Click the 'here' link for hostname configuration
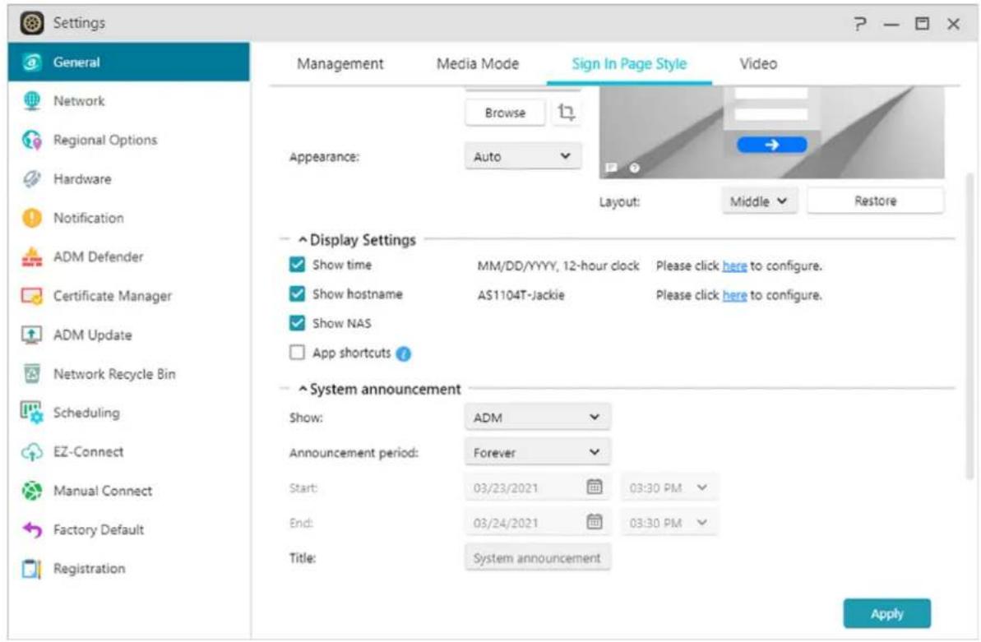The width and height of the screenshot is (981, 642). click(x=733, y=295)
